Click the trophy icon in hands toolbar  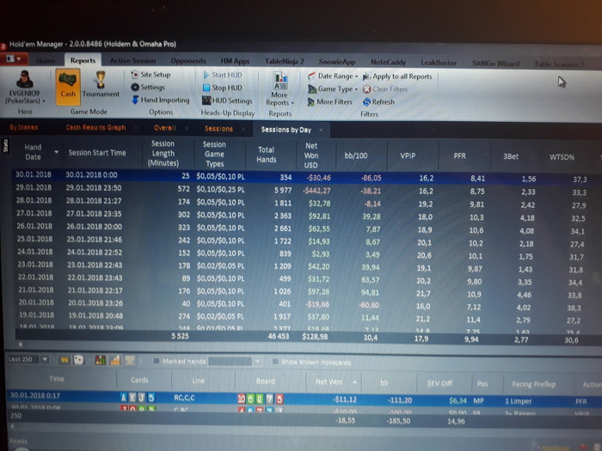pyautogui.click(x=130, y=361)
